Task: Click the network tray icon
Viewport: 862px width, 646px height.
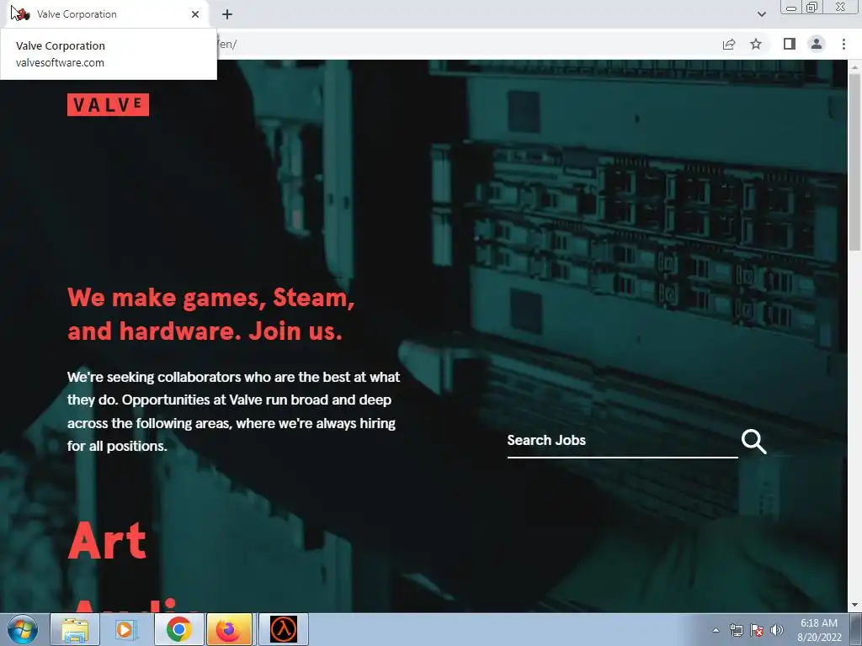Action: click(736, 630)
